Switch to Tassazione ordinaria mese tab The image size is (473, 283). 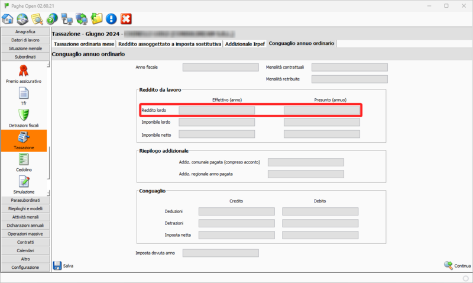84,44
